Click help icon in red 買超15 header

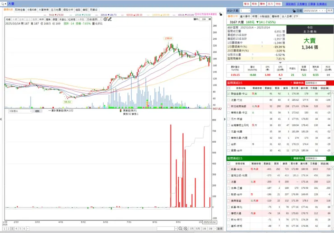(291, 83)
